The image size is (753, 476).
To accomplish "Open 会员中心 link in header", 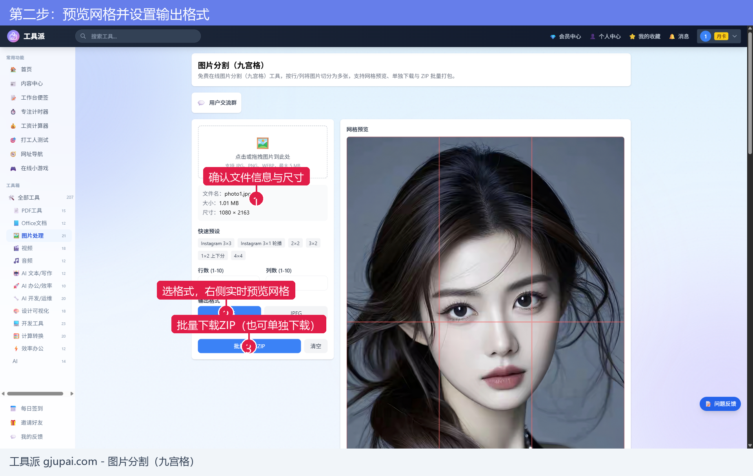I will coord(566,36).
